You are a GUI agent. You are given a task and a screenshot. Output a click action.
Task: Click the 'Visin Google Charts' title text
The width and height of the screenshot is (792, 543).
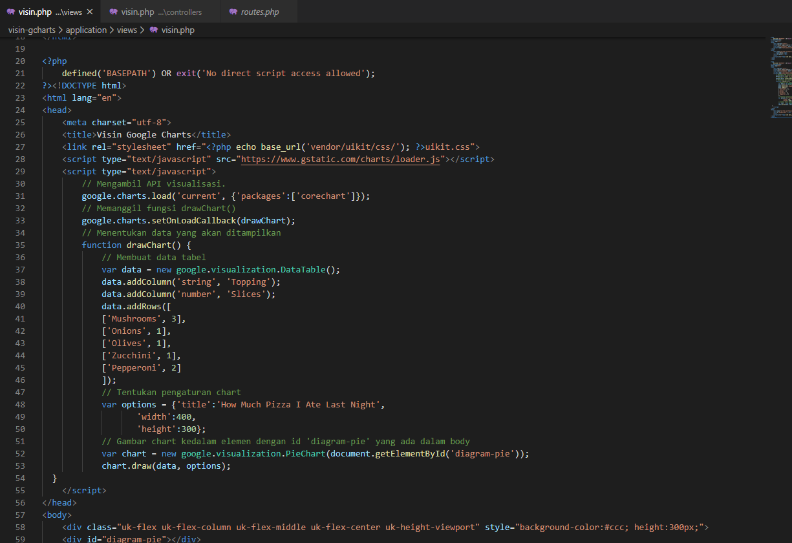(x=144, y=135)
